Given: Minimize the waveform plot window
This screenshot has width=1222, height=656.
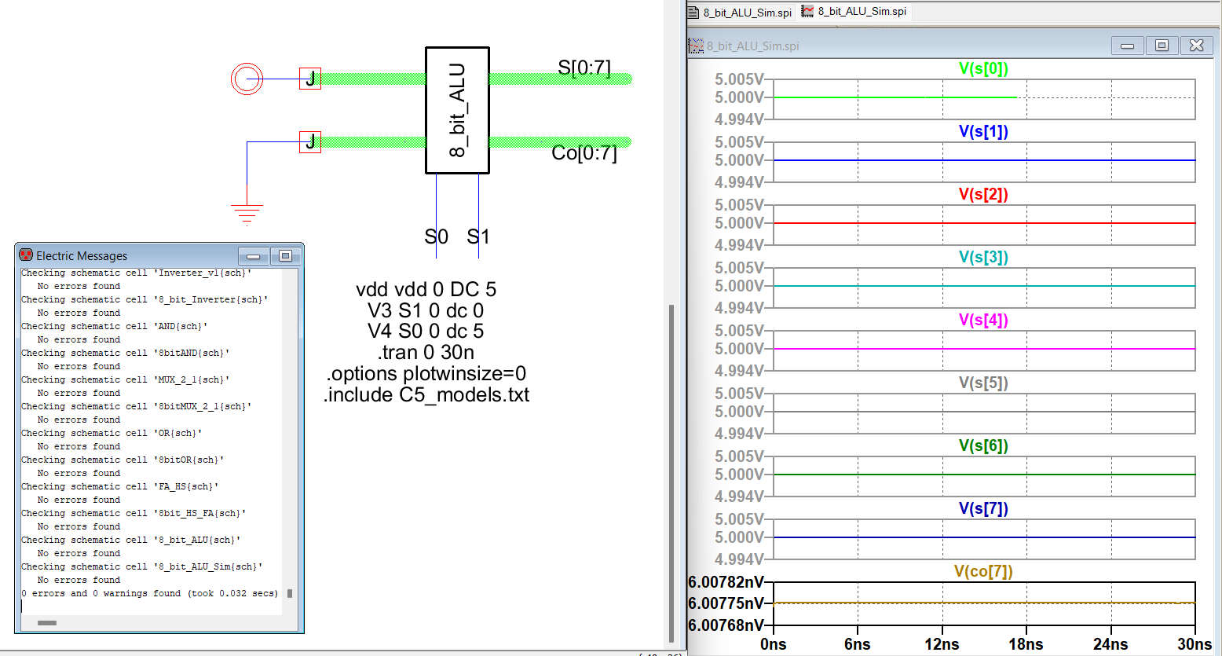Looking at the screenshot, I should 1127,46.
